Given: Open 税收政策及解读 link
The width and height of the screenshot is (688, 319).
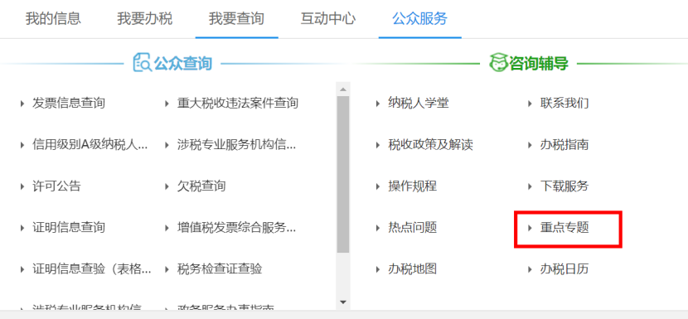Looking at the screenshot, I should (430, 145).
